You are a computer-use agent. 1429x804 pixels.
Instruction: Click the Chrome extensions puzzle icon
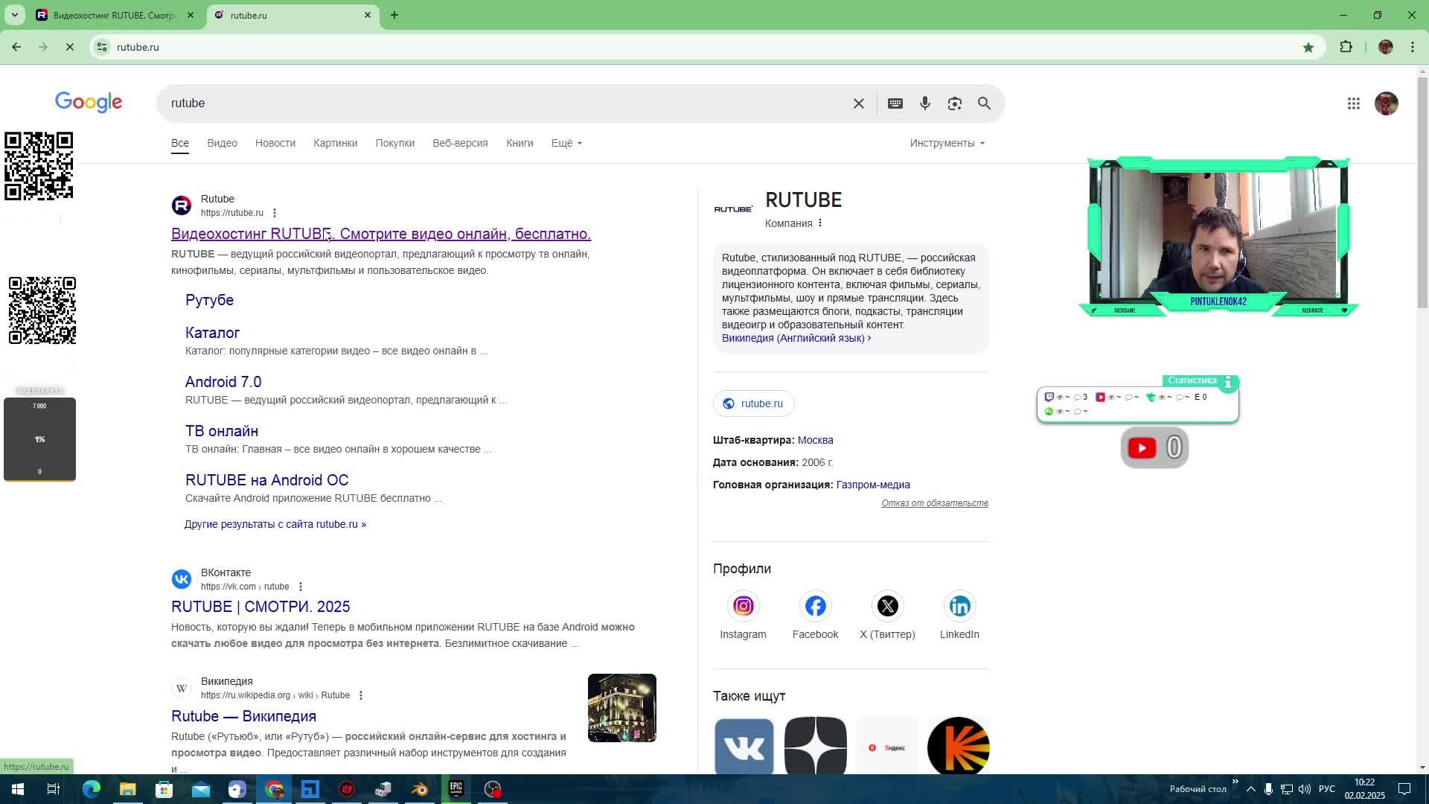point(1346,47)
